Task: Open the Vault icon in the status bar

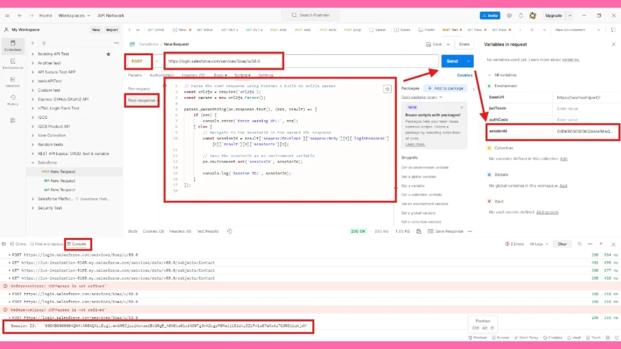Action: pos(574,337)
